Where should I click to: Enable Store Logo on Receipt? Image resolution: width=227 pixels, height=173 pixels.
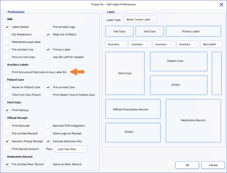(x=48, y=133)
